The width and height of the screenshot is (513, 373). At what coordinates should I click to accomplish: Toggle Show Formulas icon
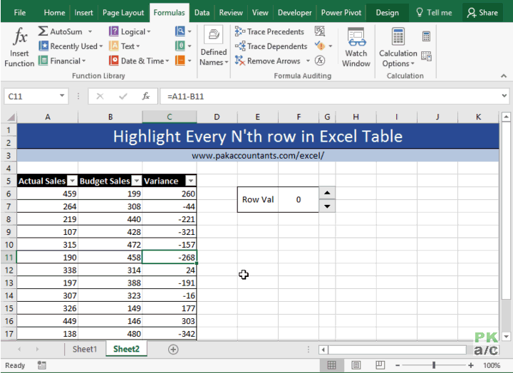pos(320,31)
